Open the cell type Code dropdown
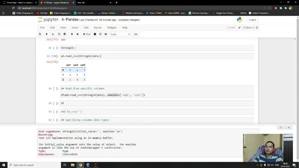The height and width of the screenshot is (168, 299). 120,34
